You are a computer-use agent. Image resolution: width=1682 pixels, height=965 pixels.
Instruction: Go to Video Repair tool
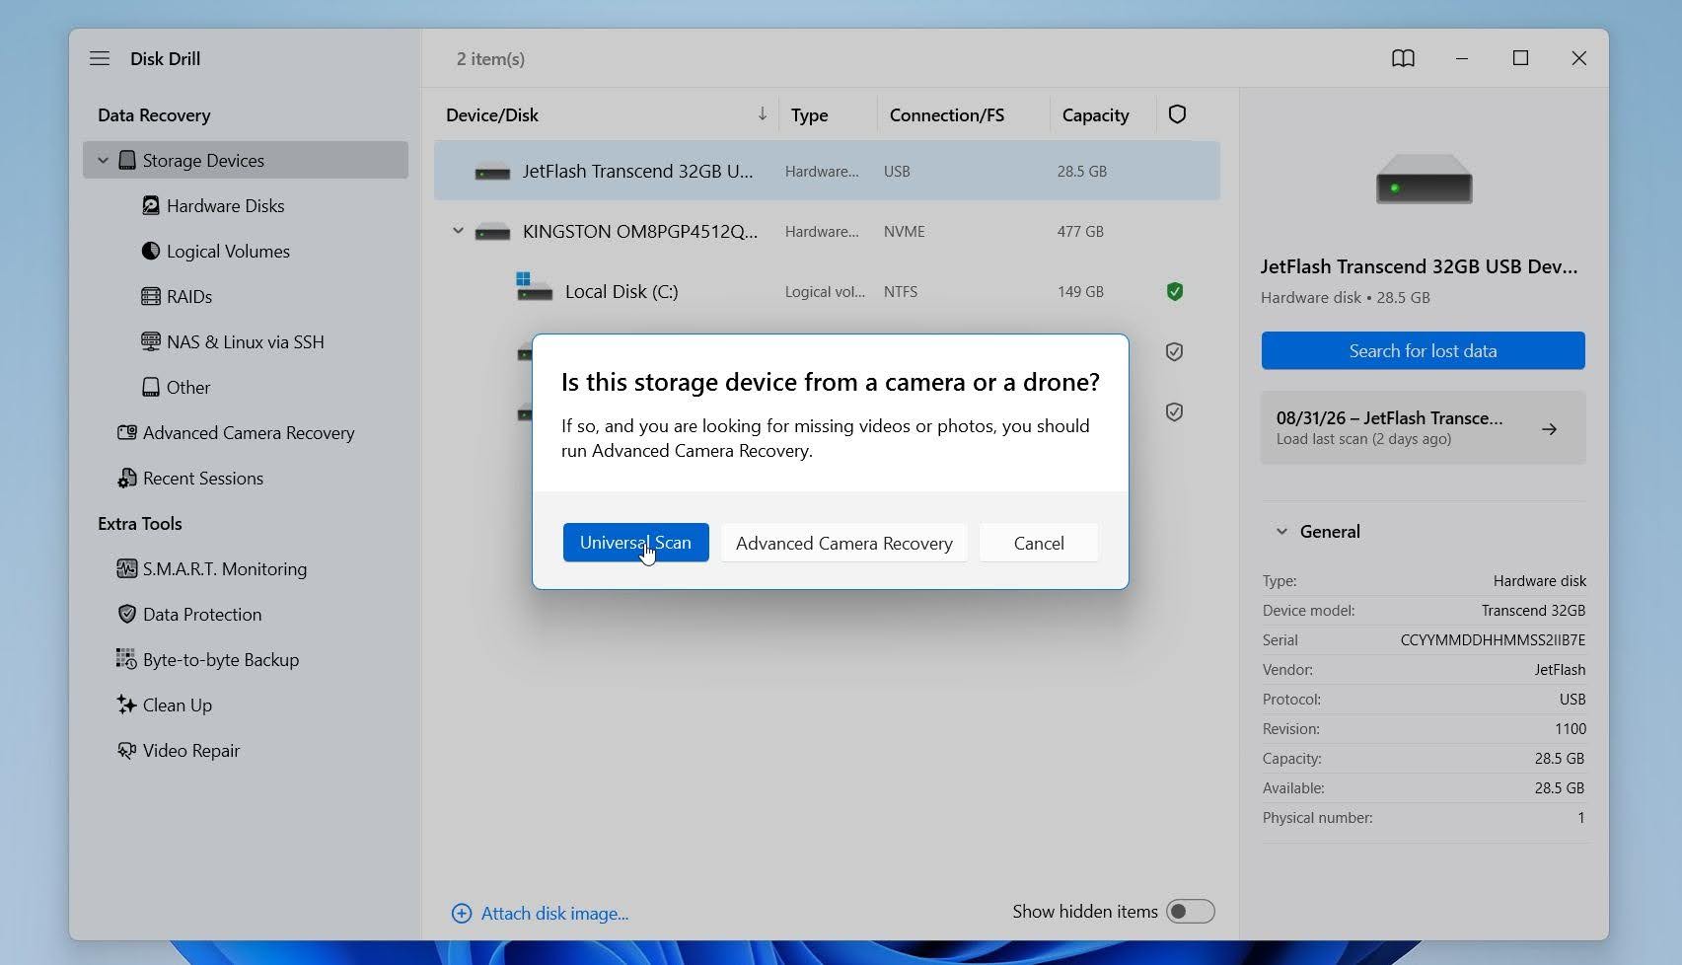pos(191,750)
